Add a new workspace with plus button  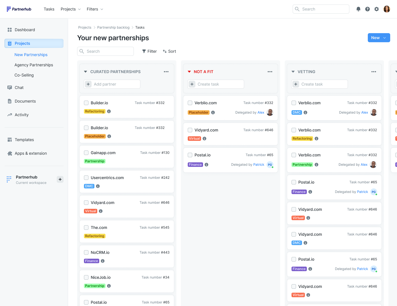coord(60,179)
